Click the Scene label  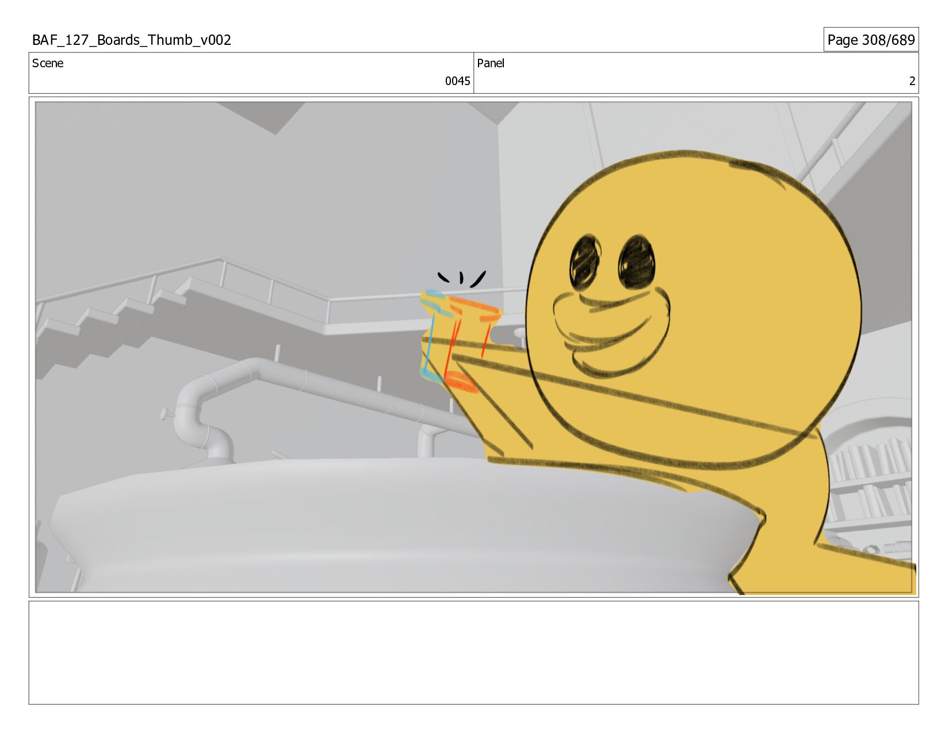click(x=48, y=63)
